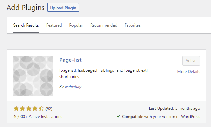Click the (82) ratings count

(49, 109)
